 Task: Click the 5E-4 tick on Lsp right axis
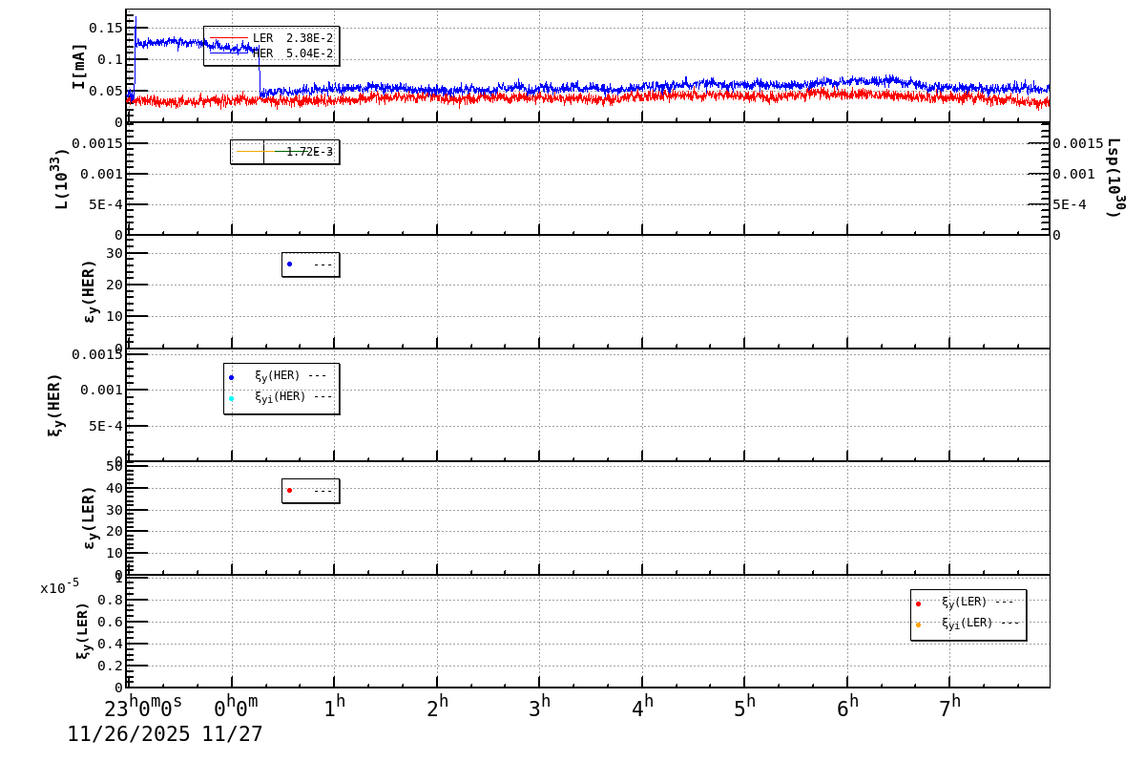(1070, 204)
